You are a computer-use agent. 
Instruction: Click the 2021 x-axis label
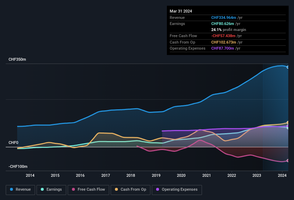(206, 175)
